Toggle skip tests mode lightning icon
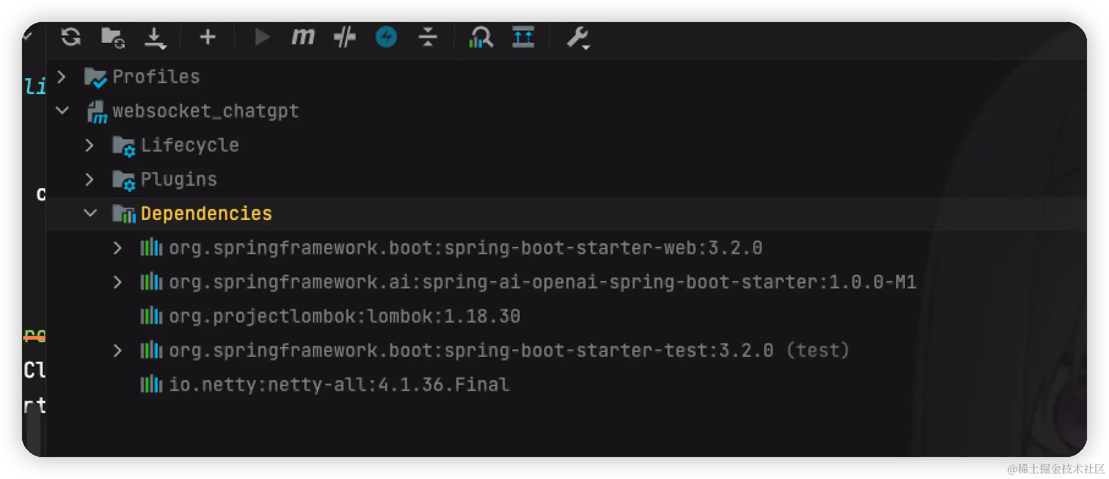The image size is (1109, 479). pyautogui.click(x=386, y=37)
